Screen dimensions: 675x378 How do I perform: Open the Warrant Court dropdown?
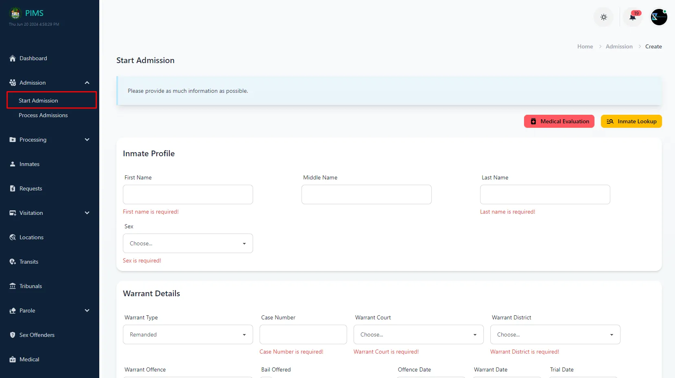point(418,334)
